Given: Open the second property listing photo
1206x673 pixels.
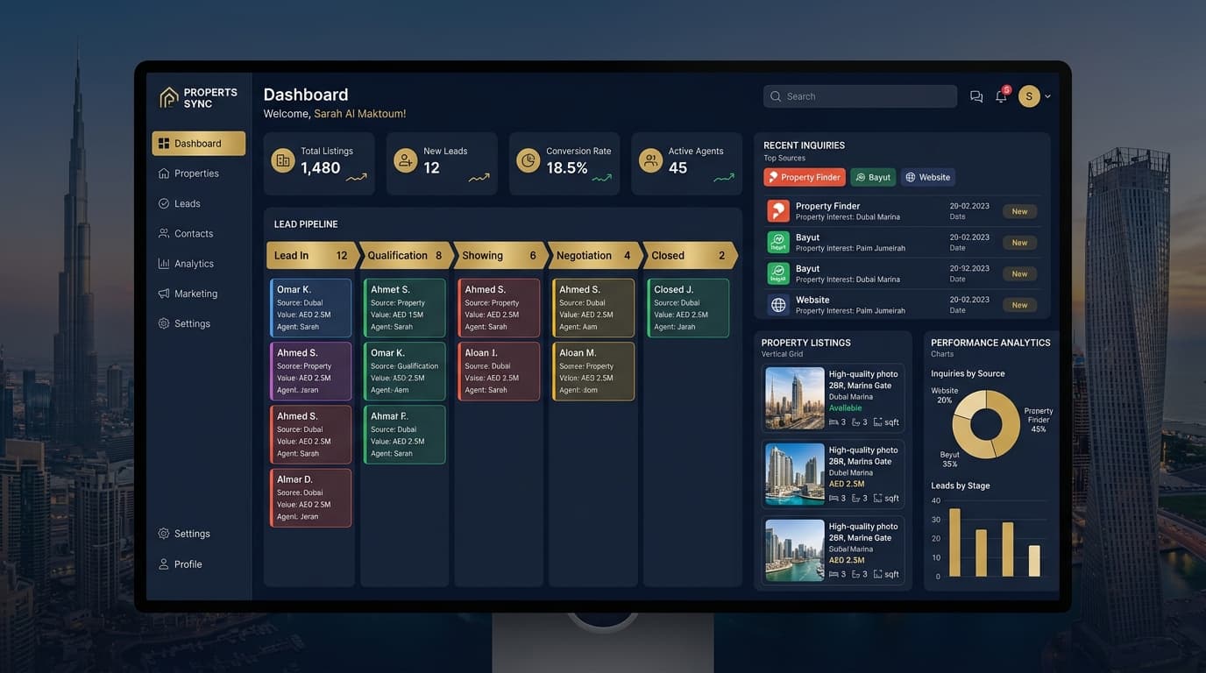Looking at the screenshot, I should [x=795, y=474].
